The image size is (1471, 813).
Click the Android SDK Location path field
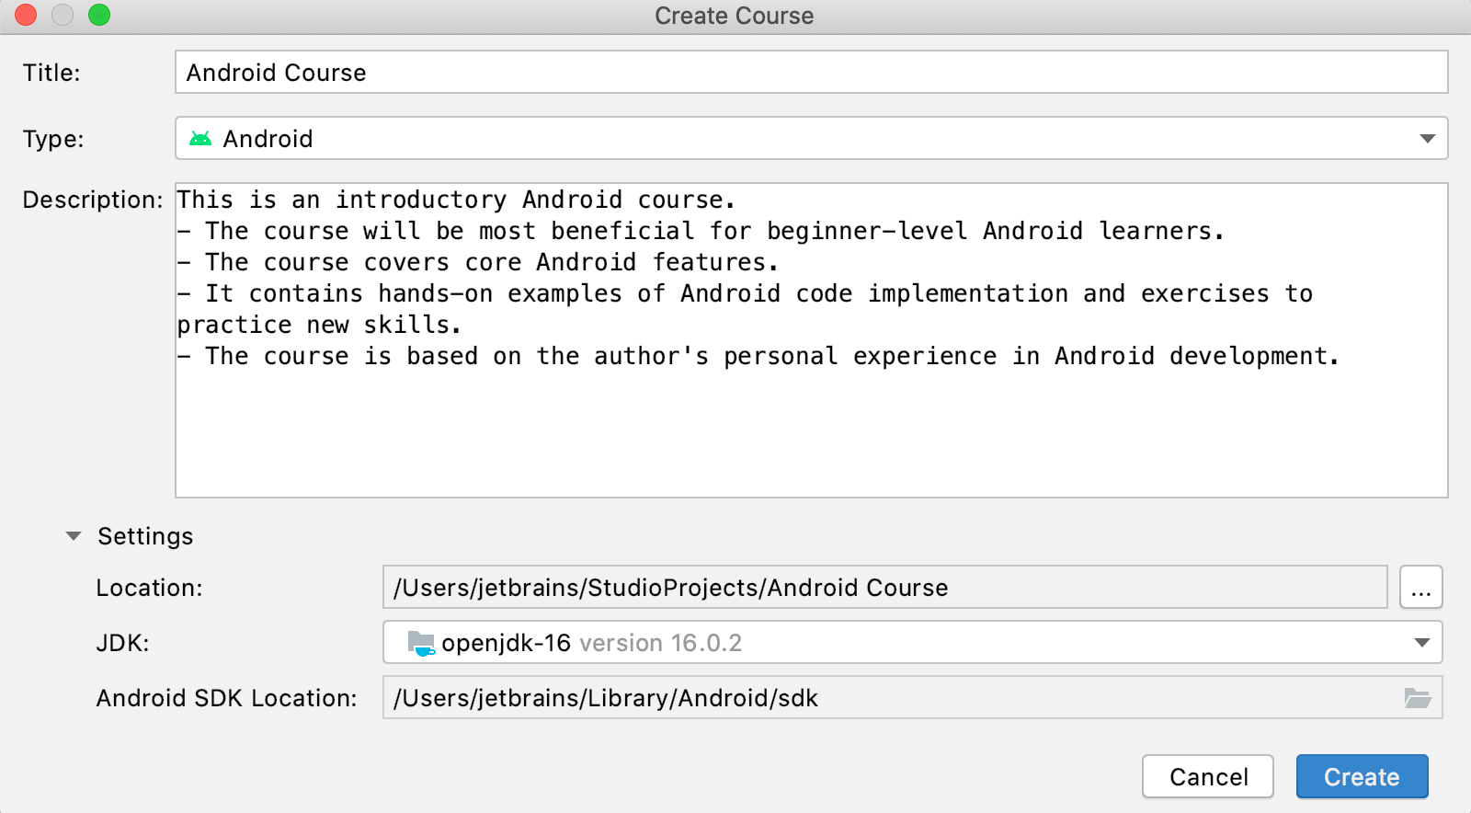(883, 698)
